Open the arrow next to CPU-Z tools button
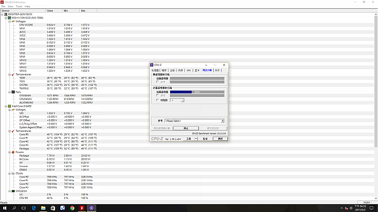Image resolution: width=378 pixels, height=212 pixels. (196, 139)
